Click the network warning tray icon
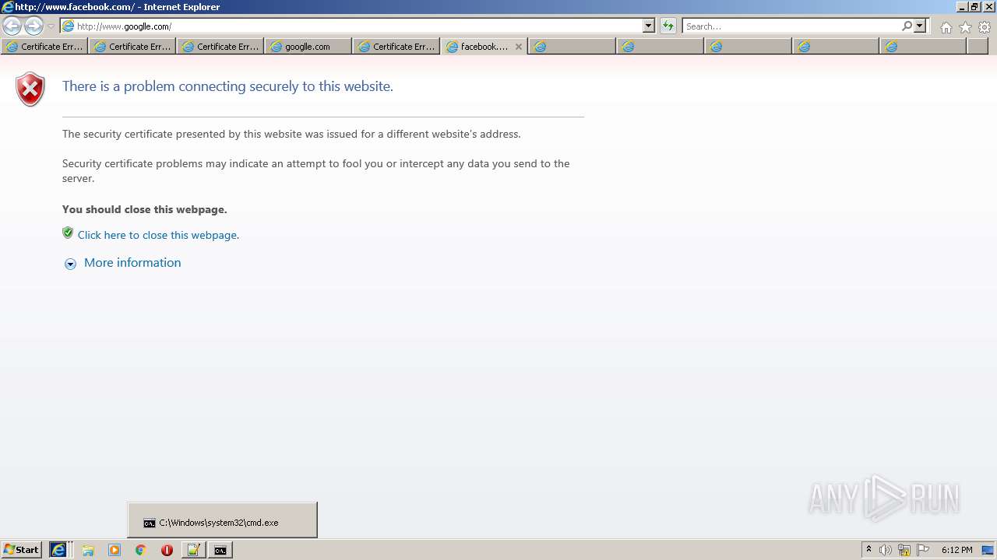 (904, 550)
